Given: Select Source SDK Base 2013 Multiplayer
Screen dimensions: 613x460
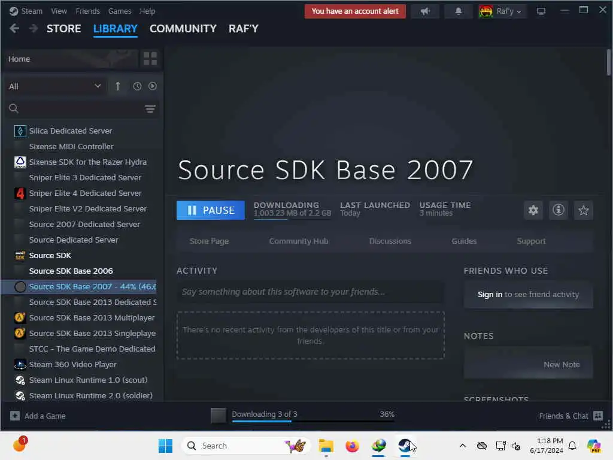Looking at the screenshot, I should [92, 317].
